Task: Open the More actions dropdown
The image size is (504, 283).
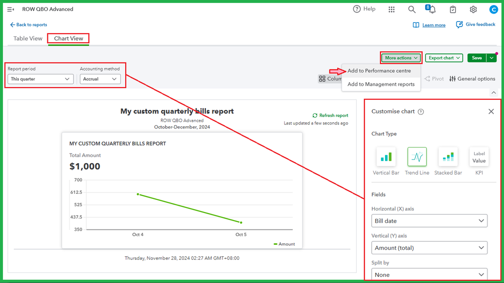Action: click(401, 58)
